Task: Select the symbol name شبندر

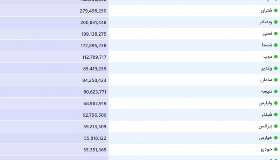Action: 267,115
